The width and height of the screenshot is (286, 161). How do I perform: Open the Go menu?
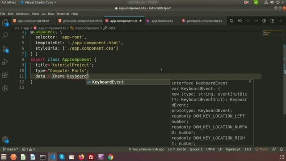pos(43,14)
